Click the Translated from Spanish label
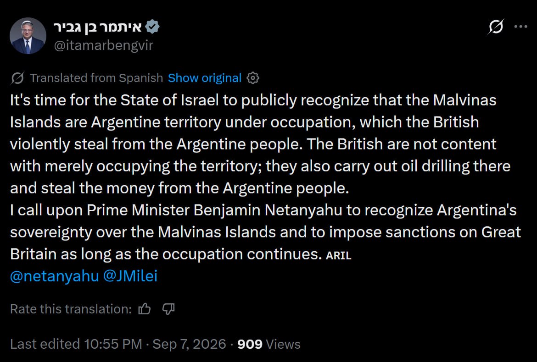 pyautogui.click(x=96, y=78)
